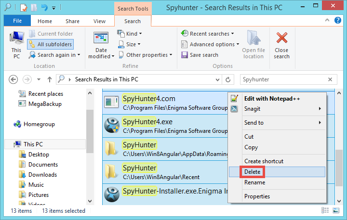
Task: Choose Create shortcut from context menu
Action: (x=278, y=161)
